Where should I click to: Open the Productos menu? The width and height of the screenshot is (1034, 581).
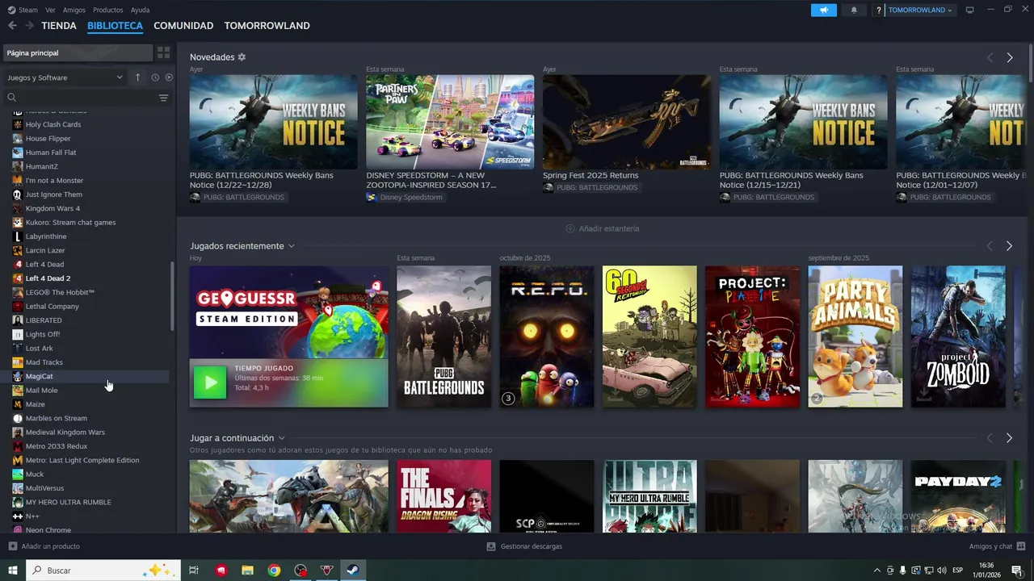point(108,10)
